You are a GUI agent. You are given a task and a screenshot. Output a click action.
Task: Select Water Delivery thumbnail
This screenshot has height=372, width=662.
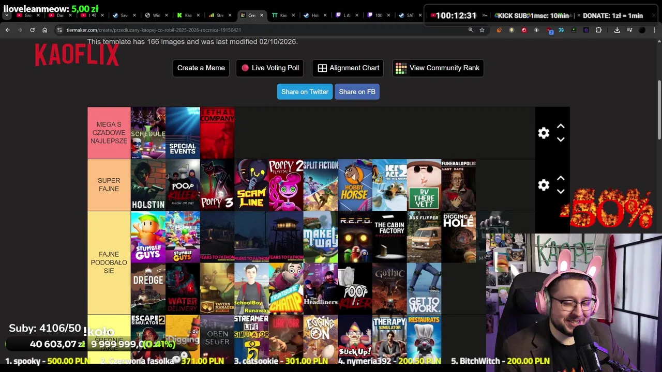pyautogui.click(x=183, y=289)
